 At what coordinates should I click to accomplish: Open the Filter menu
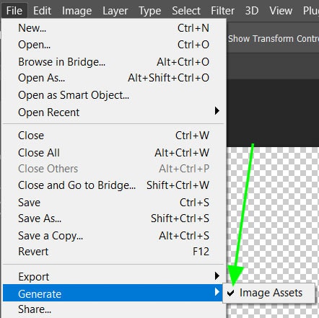[222, 11]
